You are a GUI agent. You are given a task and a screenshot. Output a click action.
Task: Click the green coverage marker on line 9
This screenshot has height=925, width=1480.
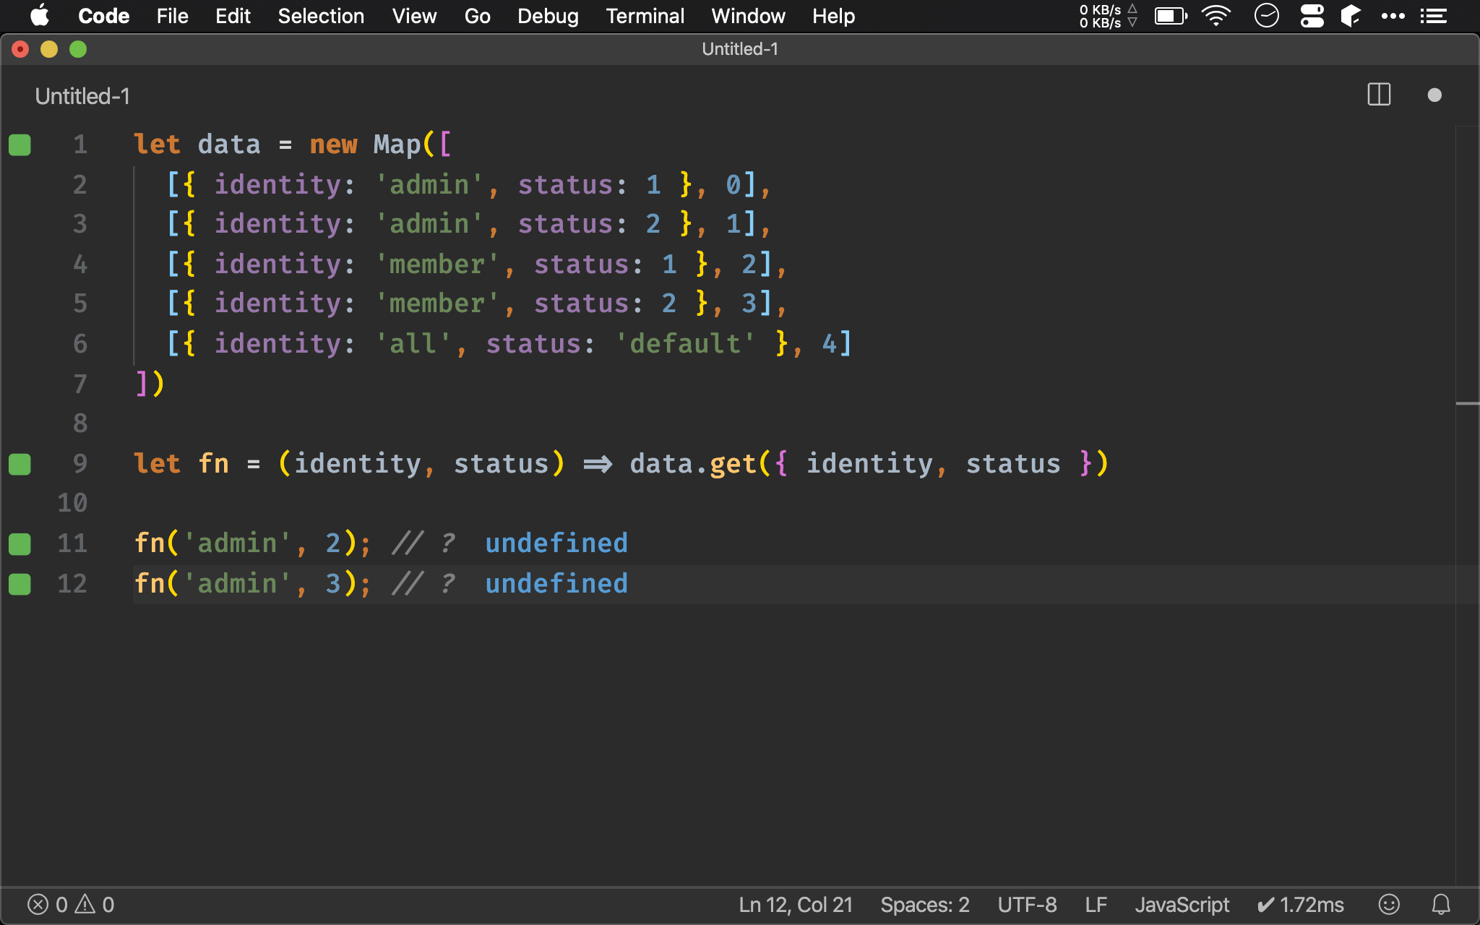click(20, 464)
